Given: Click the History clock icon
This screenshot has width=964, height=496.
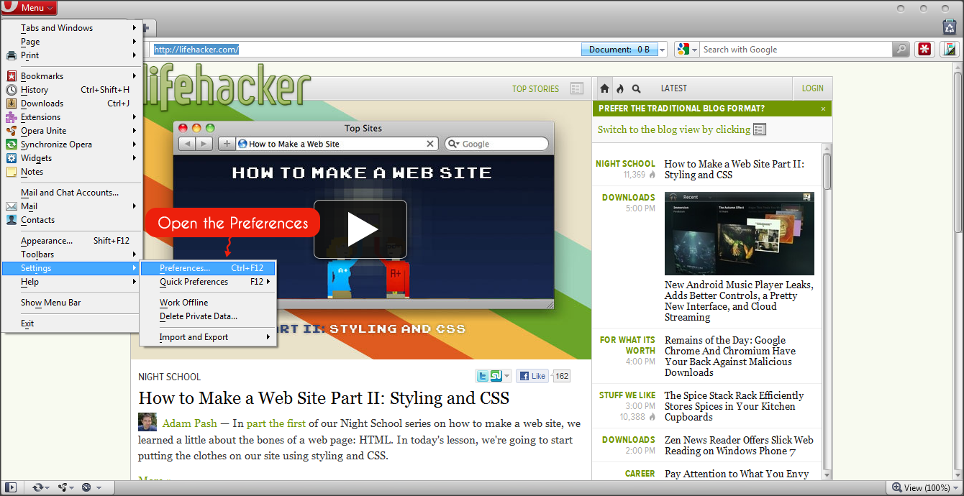Looking at the screenshot, I should [x=12, y=90].
